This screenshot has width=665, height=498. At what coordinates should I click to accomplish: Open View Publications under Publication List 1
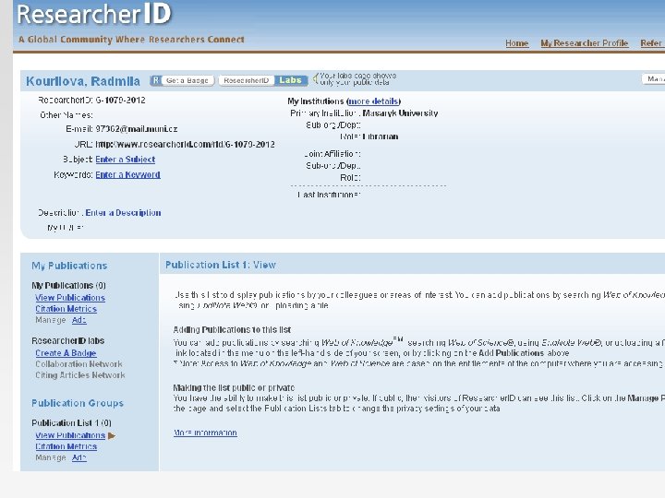tap(70, 435)
